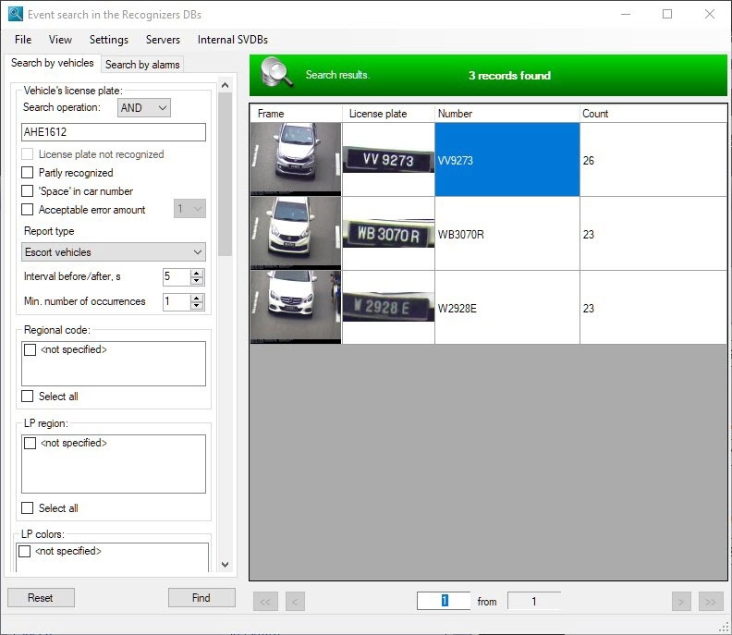The width and height of the screenshot is (732, 635).
Task: Open the VV9273 vehicle frame thumbnail
Action: click(296, 160)
